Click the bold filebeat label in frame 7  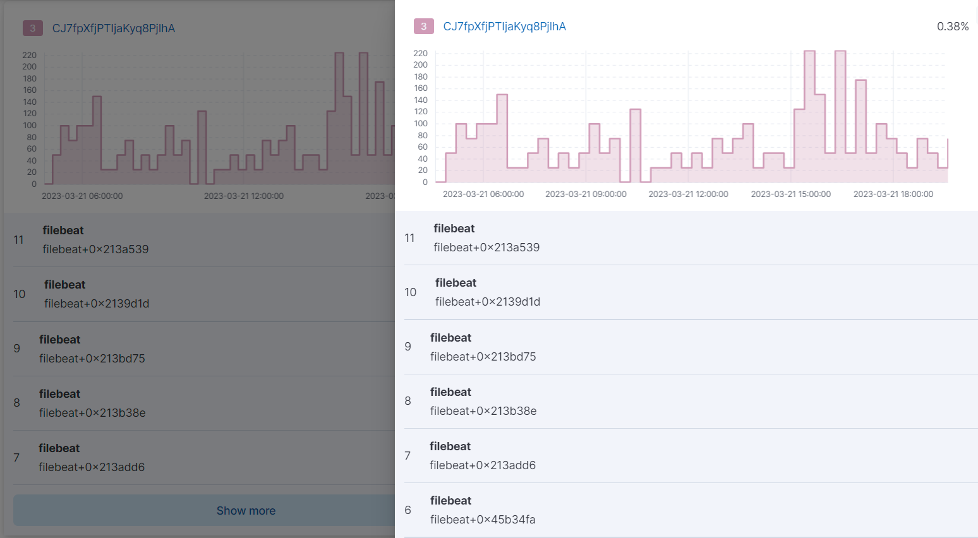(451, 446)
